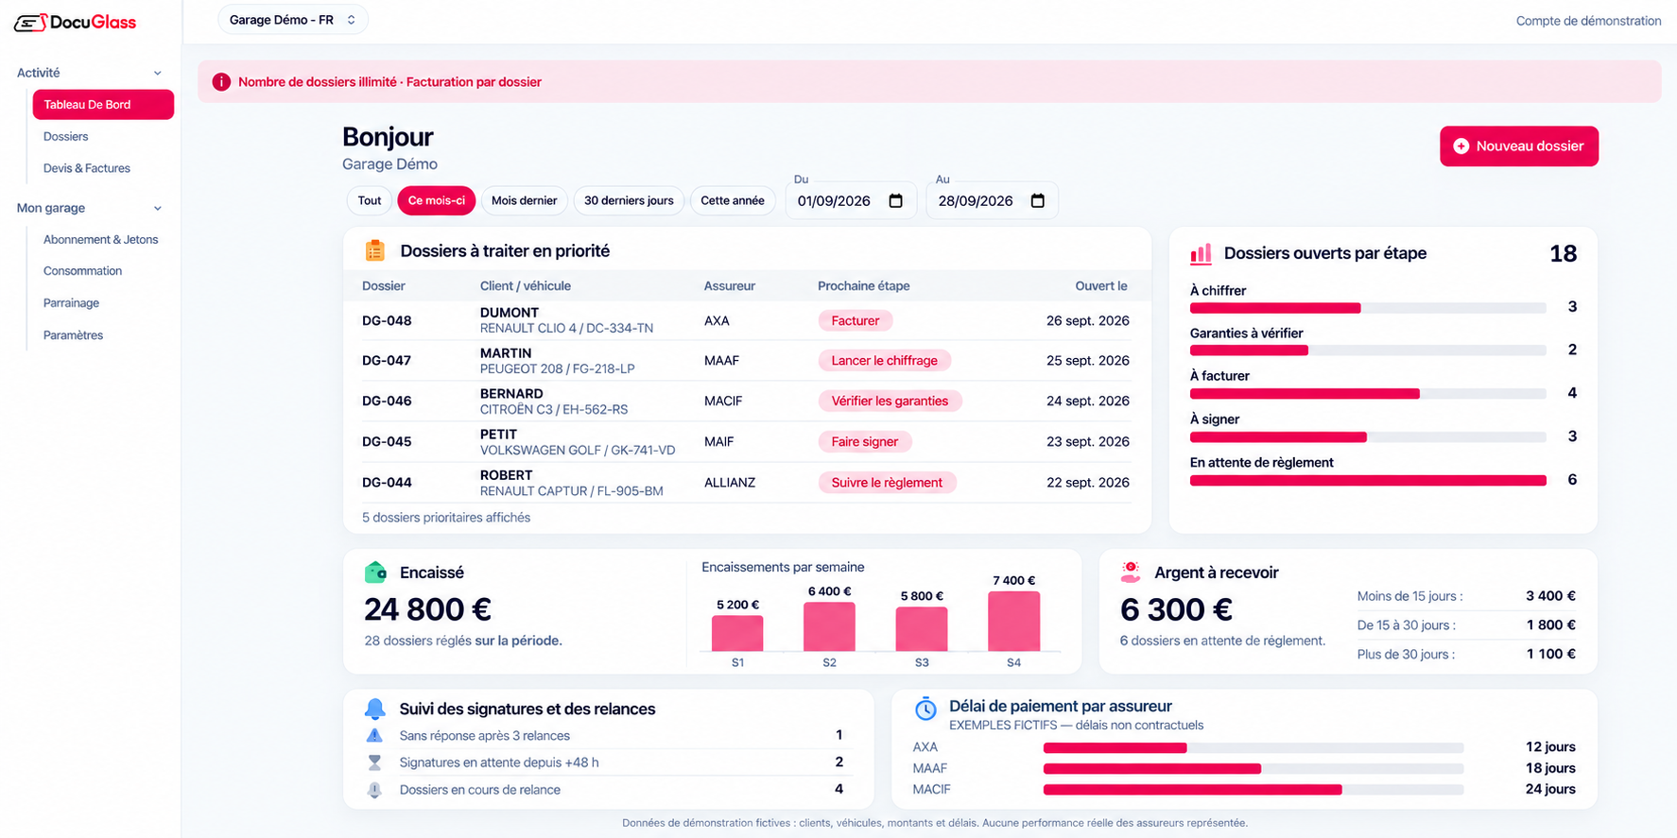The image size is (1677, 838).
Task: Collapse the Mon garage sidebar section
Action: pos(89,208)
